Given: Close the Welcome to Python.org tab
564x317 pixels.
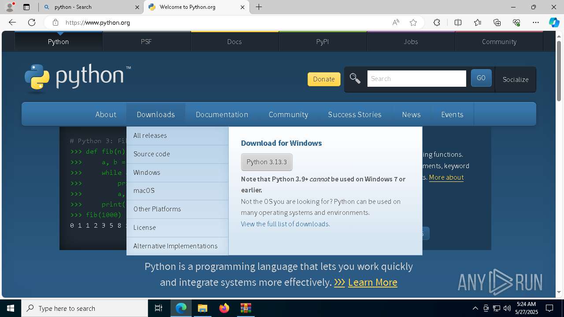Looking at the screenshot, I should [243, 7].
